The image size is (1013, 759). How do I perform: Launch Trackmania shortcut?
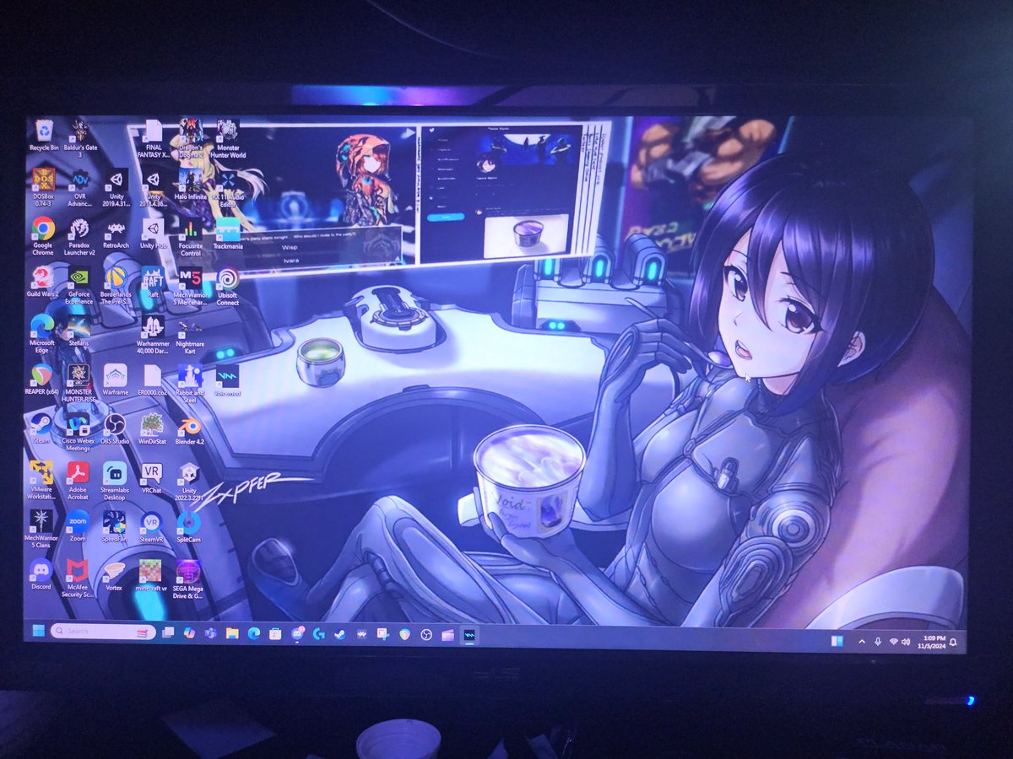pos(228,234)
